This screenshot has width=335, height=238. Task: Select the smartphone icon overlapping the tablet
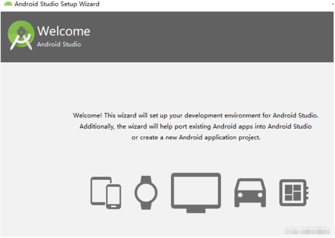[x=113, y=197]
